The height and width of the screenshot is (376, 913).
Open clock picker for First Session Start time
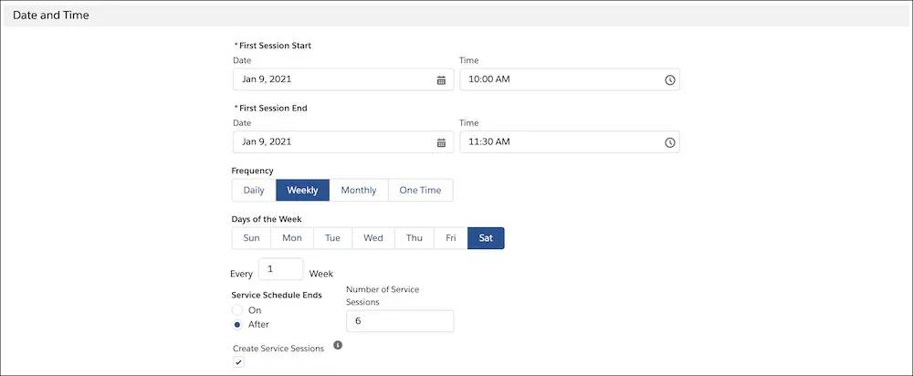[669, 80]
